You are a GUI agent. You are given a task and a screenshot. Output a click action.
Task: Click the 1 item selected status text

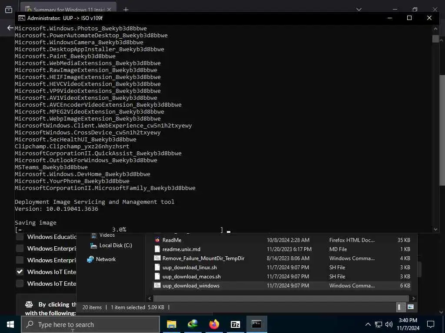click(128, 307)
